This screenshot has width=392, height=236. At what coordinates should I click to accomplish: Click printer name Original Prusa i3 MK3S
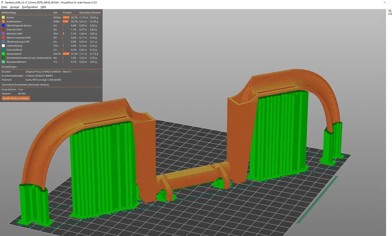pyautogui.click(x=49, y=71)
